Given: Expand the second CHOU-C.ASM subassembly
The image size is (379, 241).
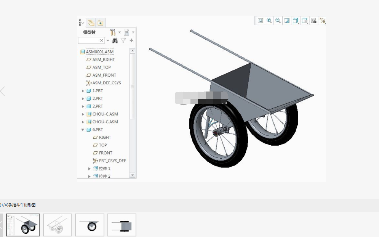Looking at the screenshot, I should [x=83, y=122].
